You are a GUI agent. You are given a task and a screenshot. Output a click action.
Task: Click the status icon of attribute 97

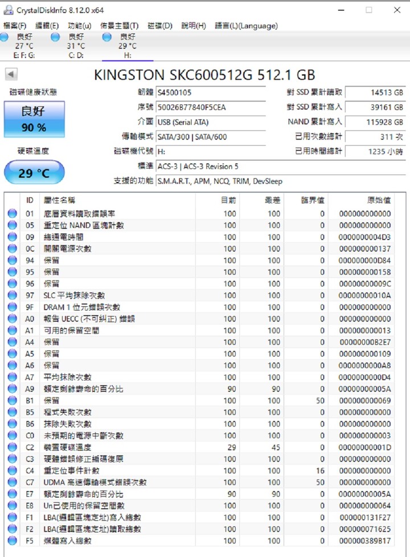pyautogui.click(x=13, y=295)
